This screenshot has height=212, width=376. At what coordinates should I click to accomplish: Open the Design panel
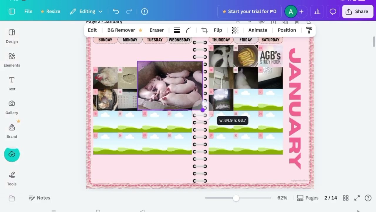[12, 36]
